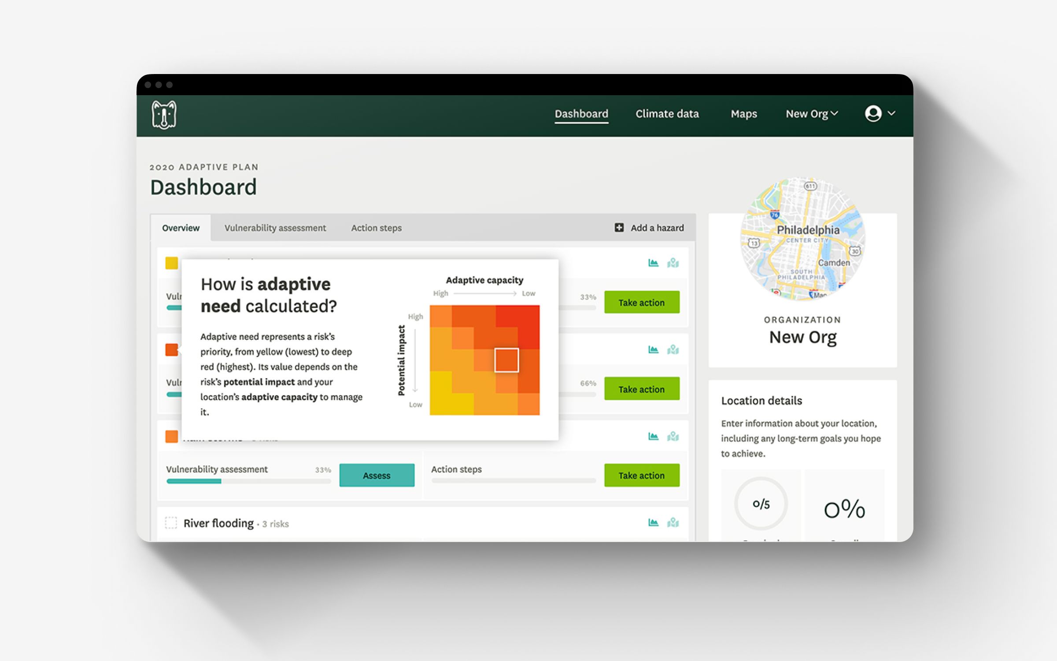Open map icon in red-orange hazard row

pyautogui.click(x=673, y=349)
